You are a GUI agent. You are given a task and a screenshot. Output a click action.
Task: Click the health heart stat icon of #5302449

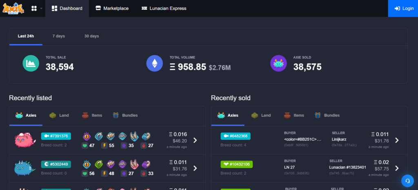85,174
